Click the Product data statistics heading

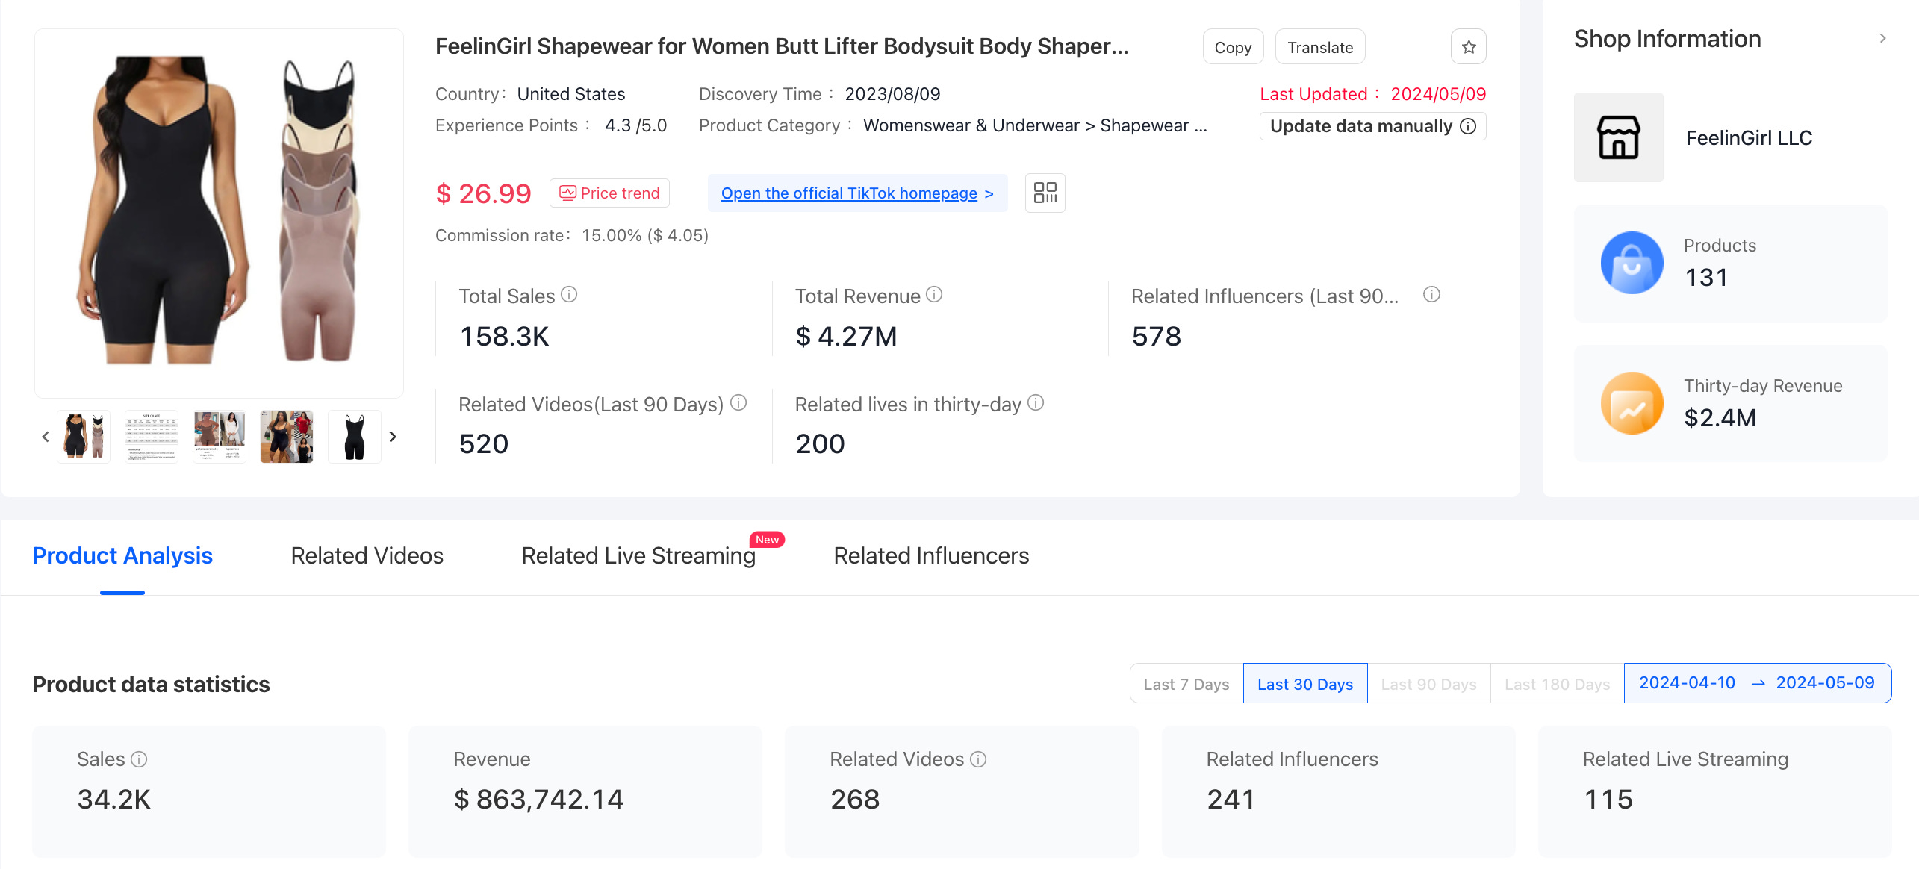pos(151,685)
